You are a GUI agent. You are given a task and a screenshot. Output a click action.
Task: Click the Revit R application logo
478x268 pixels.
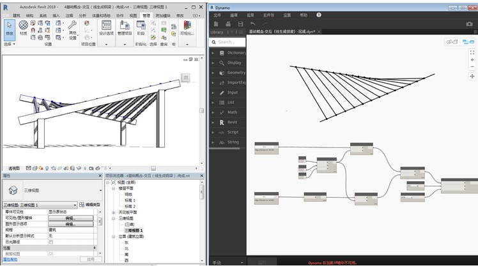click(6, 7)
